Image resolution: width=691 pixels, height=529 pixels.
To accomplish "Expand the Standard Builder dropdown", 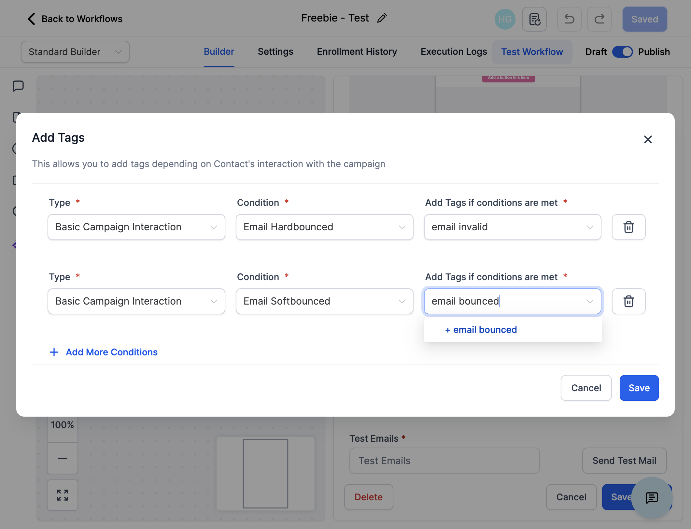I will [x=75, y=52].
